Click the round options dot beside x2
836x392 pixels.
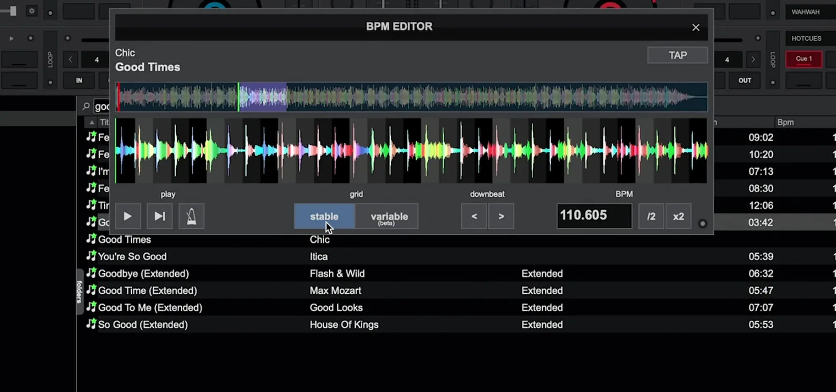[702, 224]
